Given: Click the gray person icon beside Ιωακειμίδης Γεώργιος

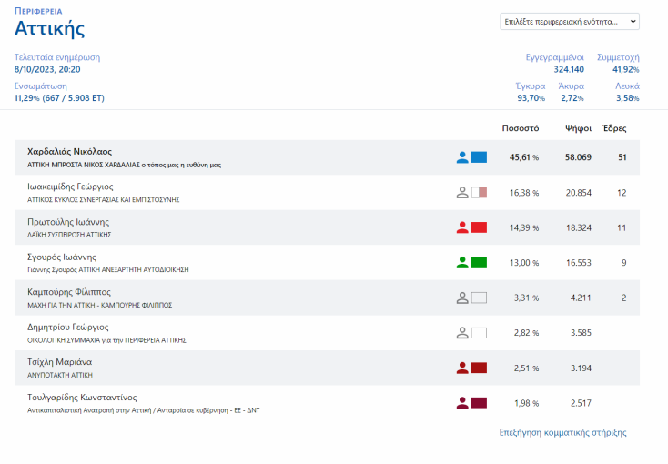Looking at the screenshot, I should click(x=462, y=192).
